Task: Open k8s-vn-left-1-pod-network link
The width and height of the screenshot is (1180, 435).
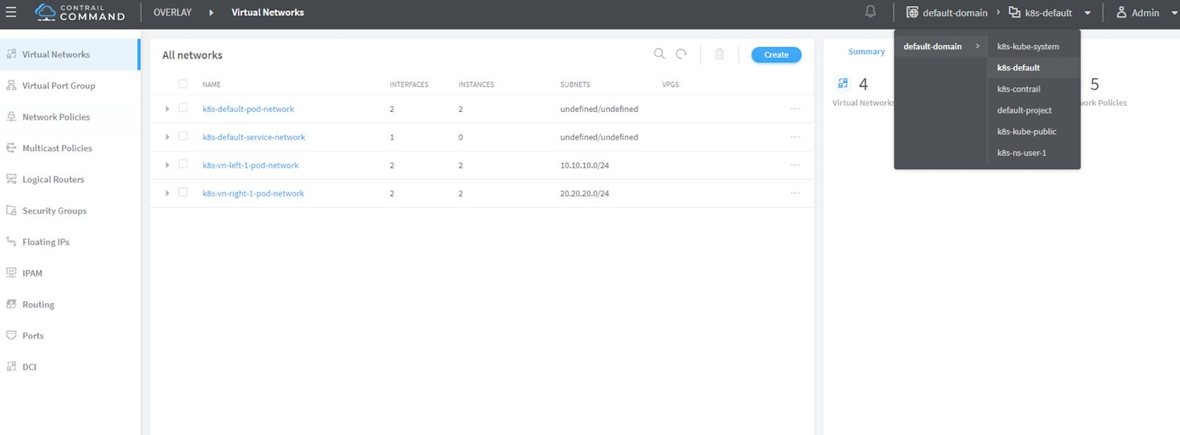Action: pyautogui.click(x=251, y=165)
